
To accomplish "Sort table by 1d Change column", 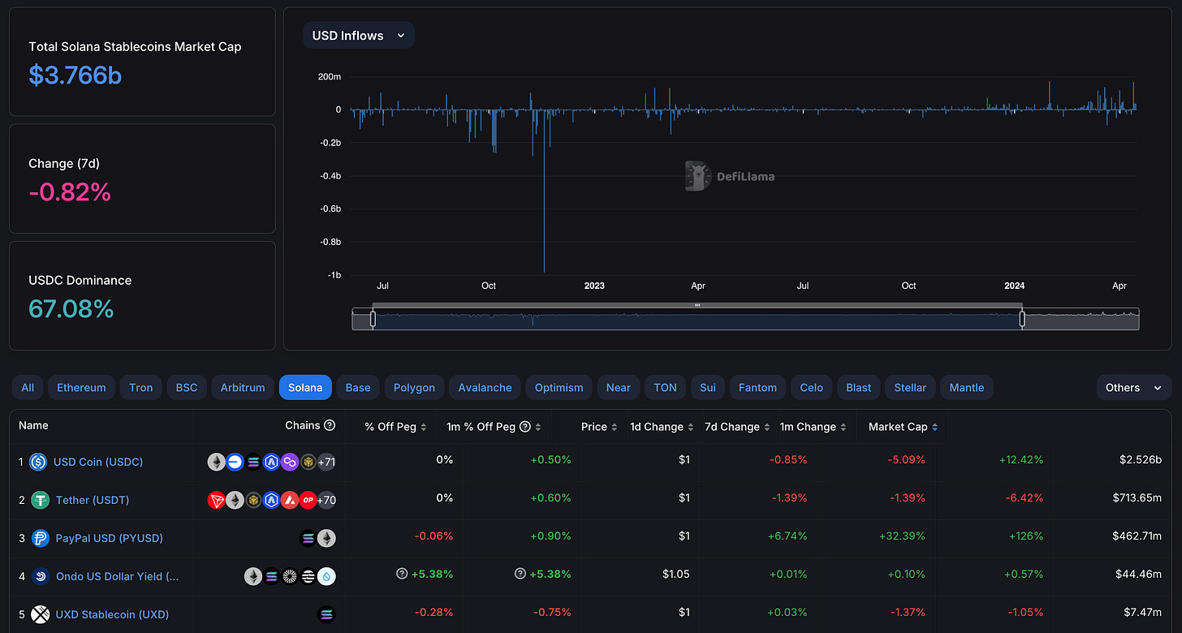I will click(x=662, y=427).
